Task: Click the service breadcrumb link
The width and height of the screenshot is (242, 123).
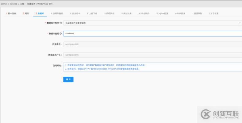Action: click(13, 4)
